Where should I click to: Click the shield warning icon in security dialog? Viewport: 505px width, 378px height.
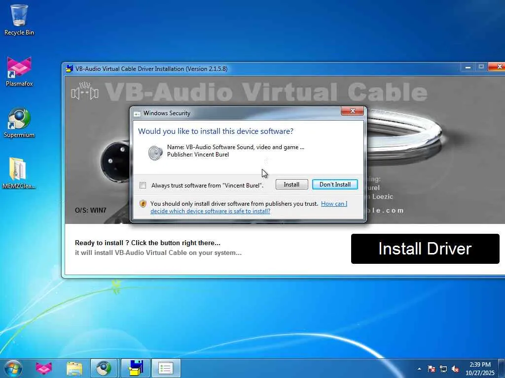pyautogui.click(x=143, y=203)
